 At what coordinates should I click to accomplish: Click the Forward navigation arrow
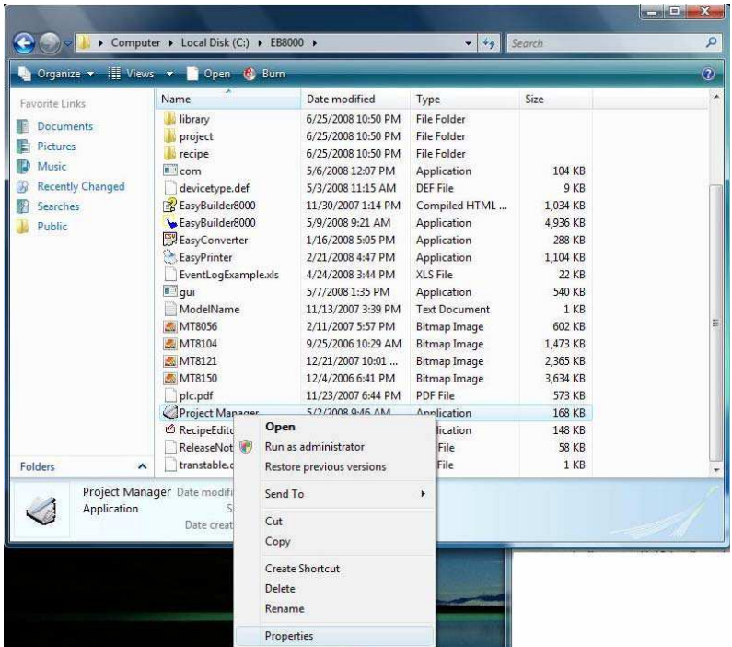click(x=50, y=43)
